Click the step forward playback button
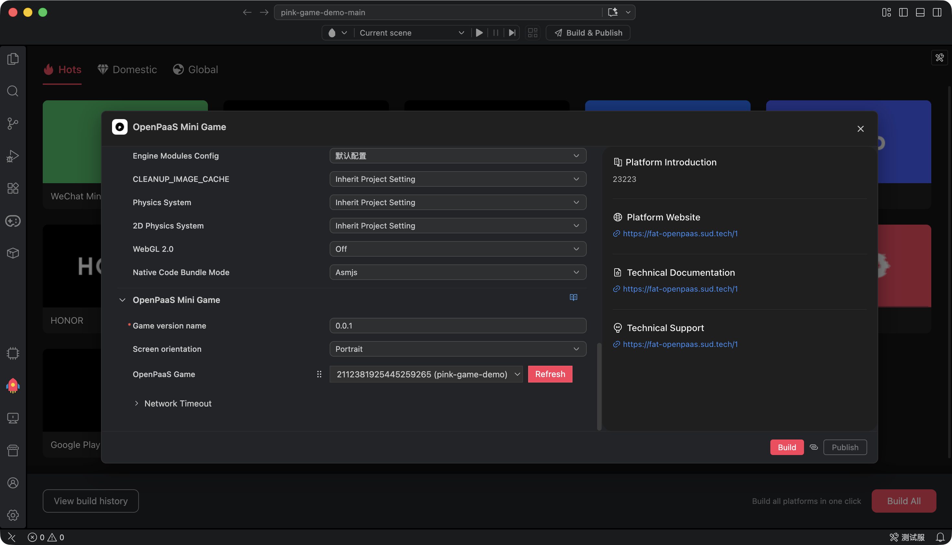Image resolution: width=952 pixels, height=545 pixels. 512,33
